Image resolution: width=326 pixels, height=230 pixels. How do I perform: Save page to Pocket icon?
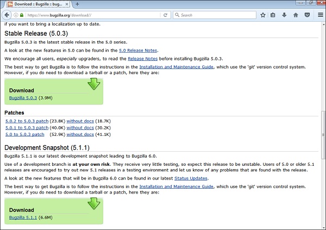[307, 15]
